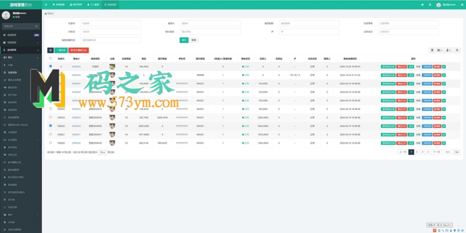This screenshot has height=233, width=466.
Task: Click the pencil edit icon for role 3000043
Action: pyautogui.click(x=444, y=117)
